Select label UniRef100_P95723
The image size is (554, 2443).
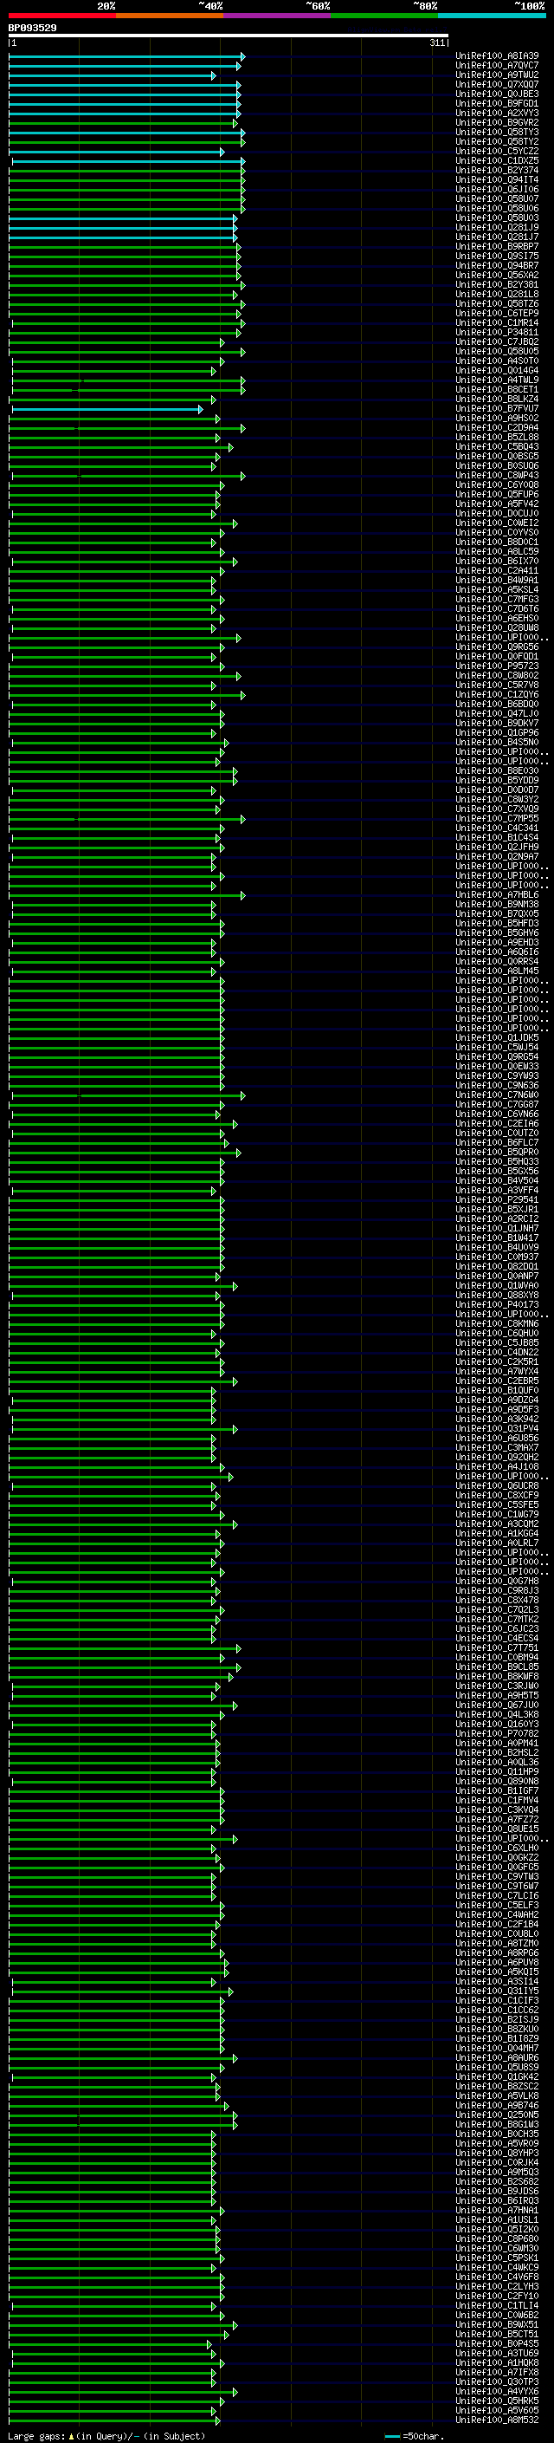pos(497,666)
